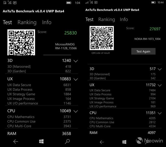This screenshot has height=147, width=166.
Task: Tap the Search magnifier on left phone
Action: 67,141
